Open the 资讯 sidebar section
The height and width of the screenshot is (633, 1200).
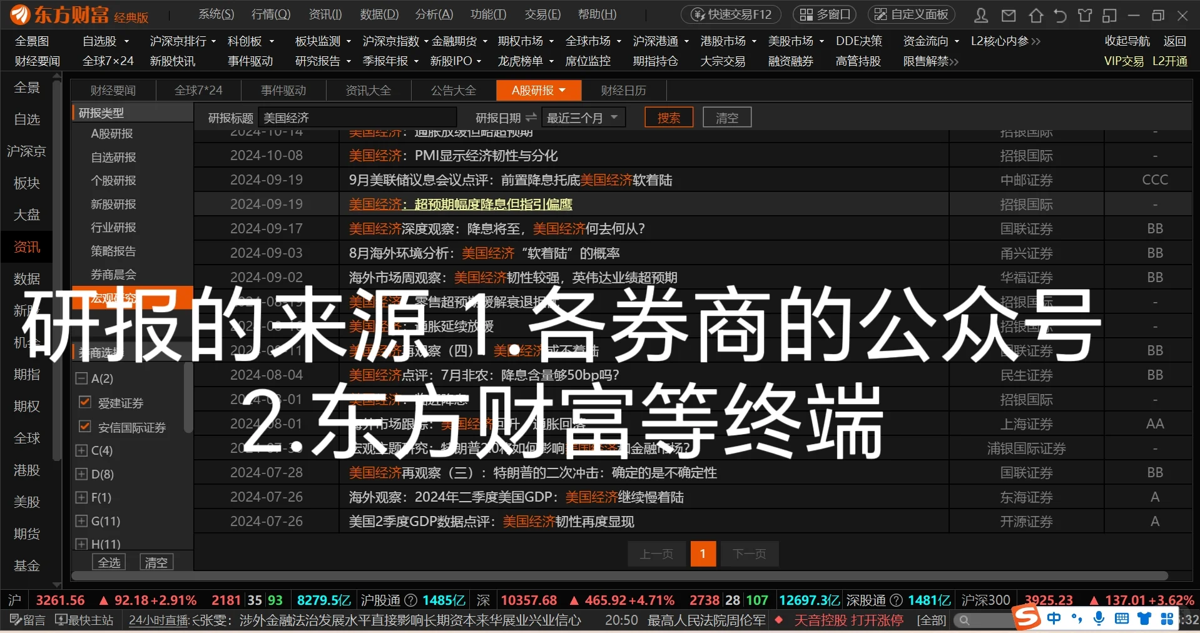[27, 247]
